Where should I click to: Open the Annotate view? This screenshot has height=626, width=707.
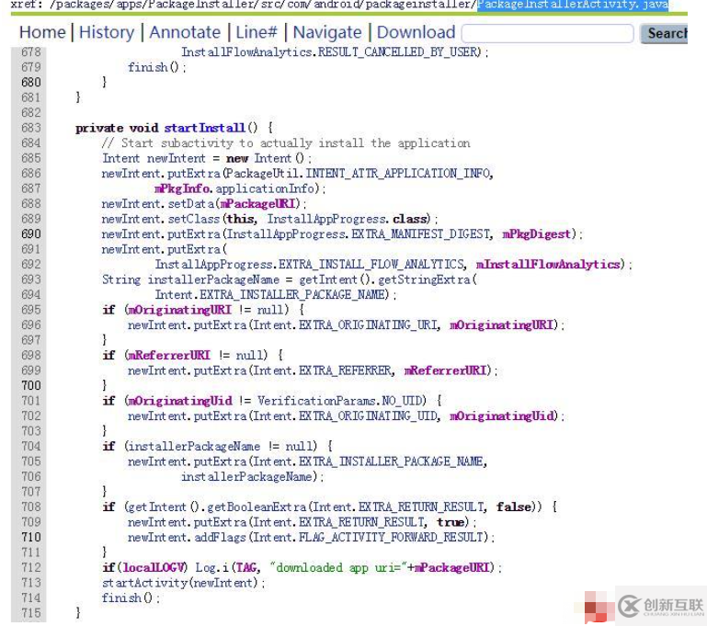point(185,32)
